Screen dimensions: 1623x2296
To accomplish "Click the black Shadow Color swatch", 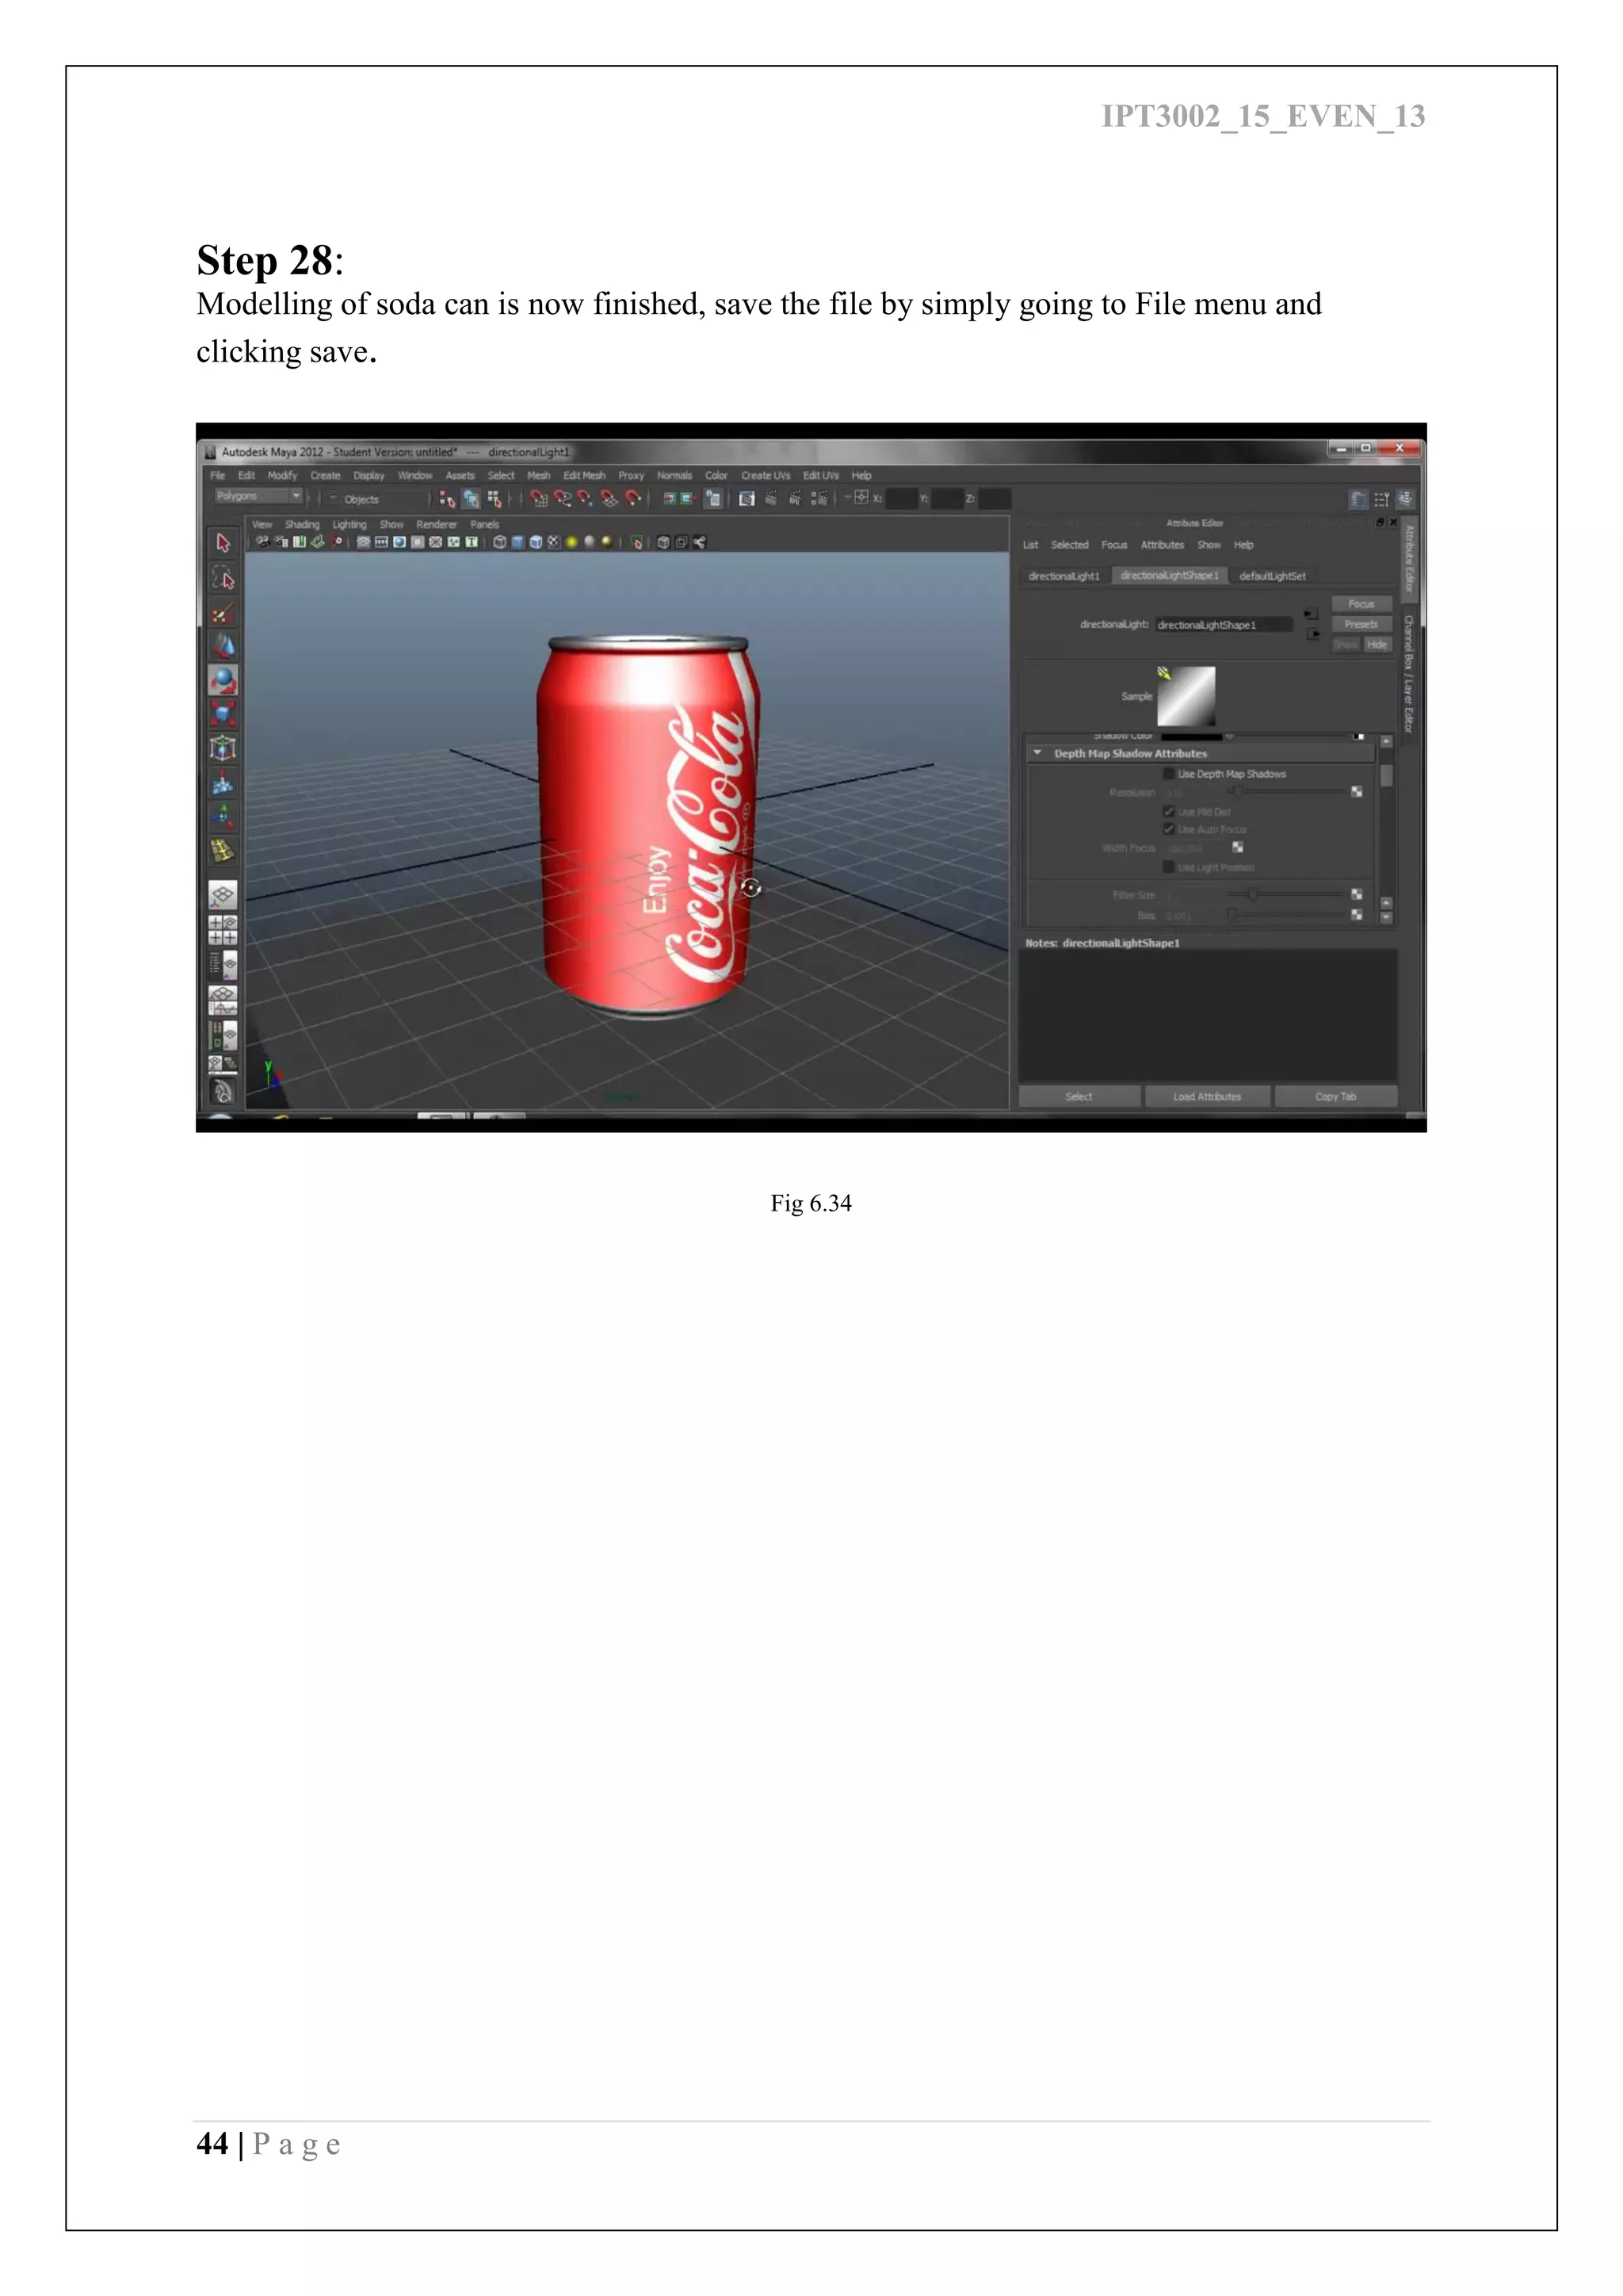I will click(1191, 737).
